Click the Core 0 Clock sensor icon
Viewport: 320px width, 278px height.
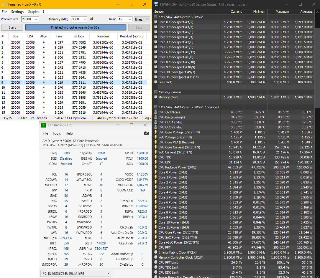tap(156, 22)
